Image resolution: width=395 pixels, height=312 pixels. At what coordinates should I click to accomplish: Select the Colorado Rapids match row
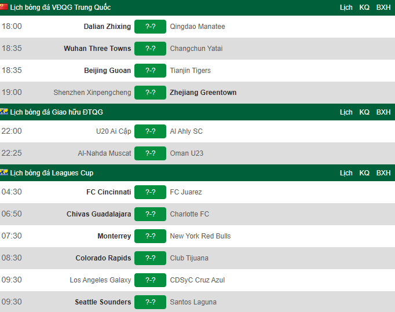pyautogui.click(x=197, y=258)
